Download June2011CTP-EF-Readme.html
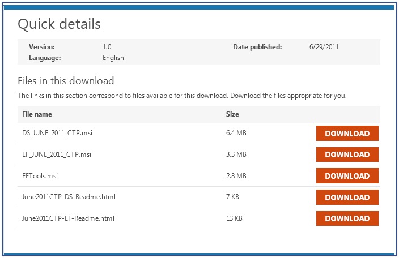 [347, 218]
